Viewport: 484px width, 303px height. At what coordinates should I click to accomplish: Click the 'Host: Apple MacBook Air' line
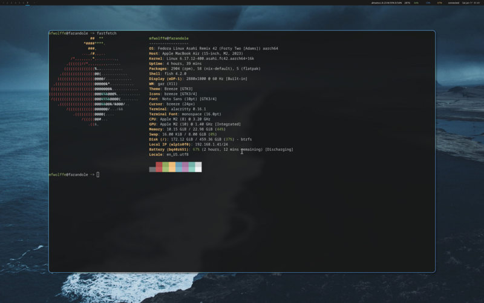click(x=196, y=53)
